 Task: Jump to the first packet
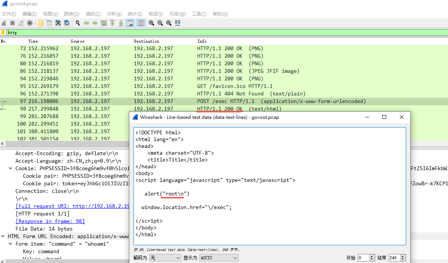click(x=112, y=23)
